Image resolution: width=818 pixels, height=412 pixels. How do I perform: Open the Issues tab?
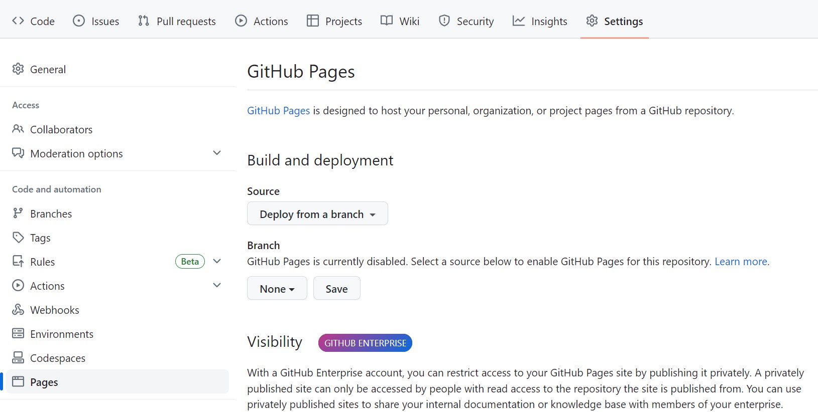click(96, 21)
